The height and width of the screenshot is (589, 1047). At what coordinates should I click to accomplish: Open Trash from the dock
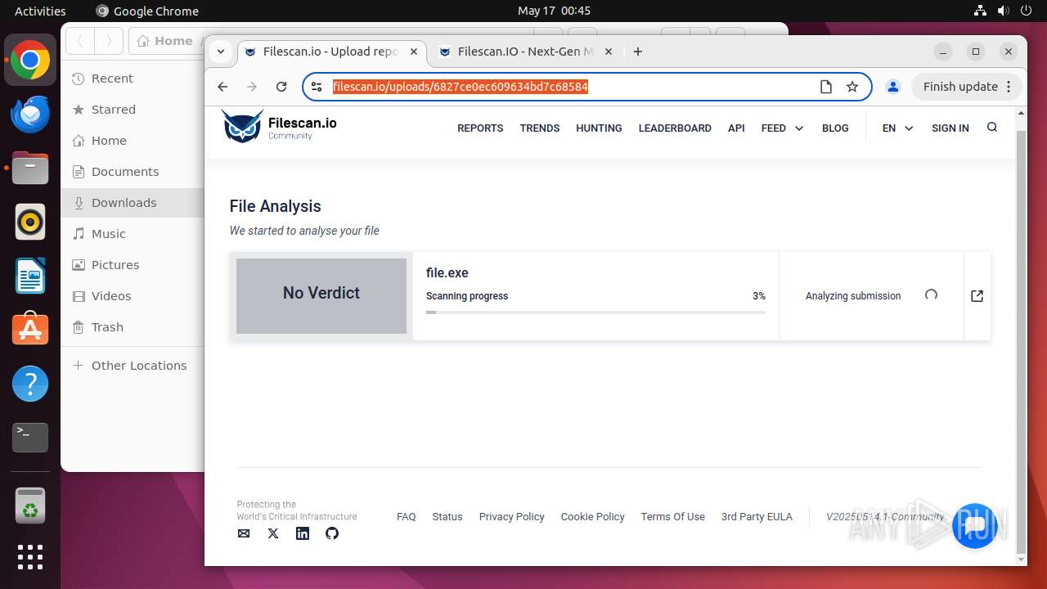(30, 506)
